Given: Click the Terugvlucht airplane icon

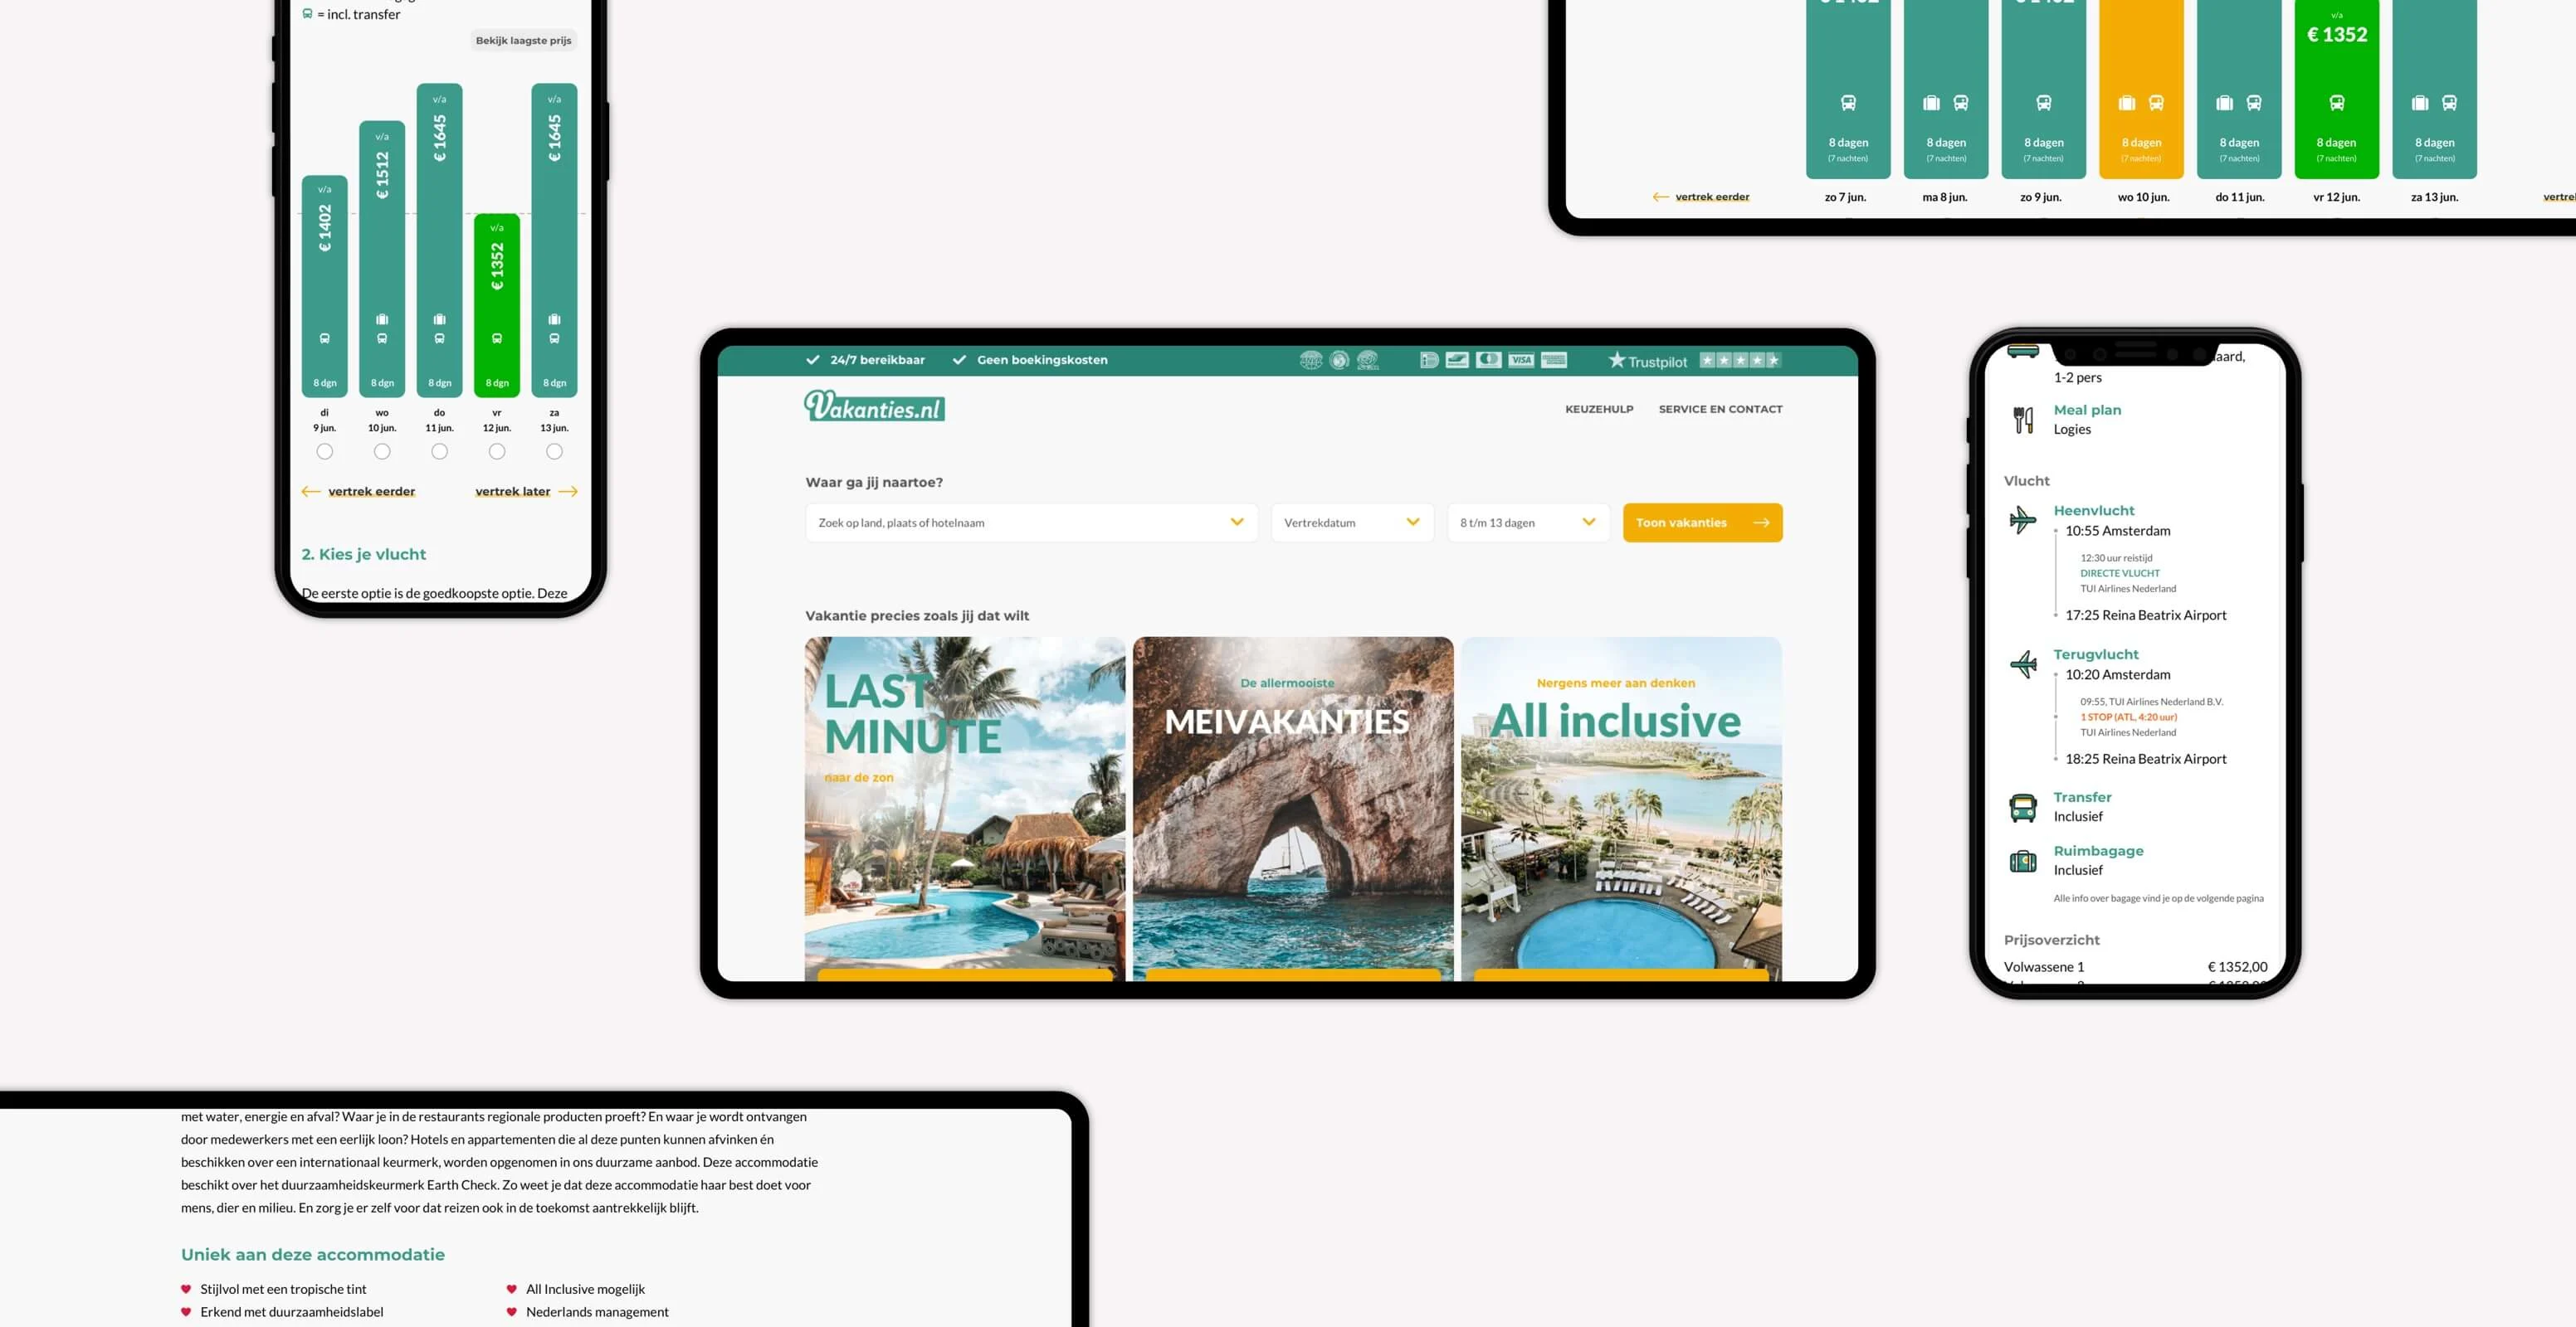Looking at the screenshot, I should click(2023, 663).
